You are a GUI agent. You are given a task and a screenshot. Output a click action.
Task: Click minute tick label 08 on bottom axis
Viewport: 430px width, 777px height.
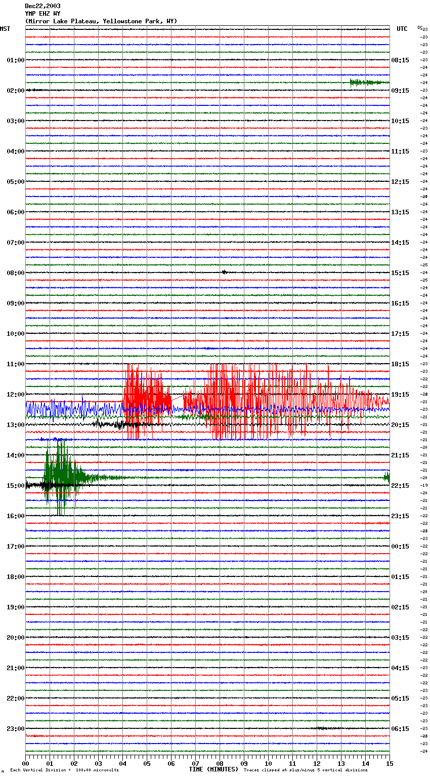click(220, 763)
